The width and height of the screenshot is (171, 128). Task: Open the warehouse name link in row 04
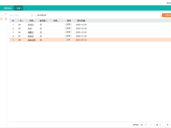(31, 25)
